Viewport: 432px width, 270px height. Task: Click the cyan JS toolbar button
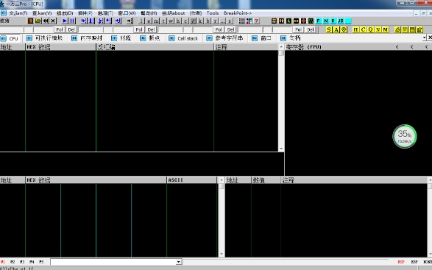click(x=341, y=21)
